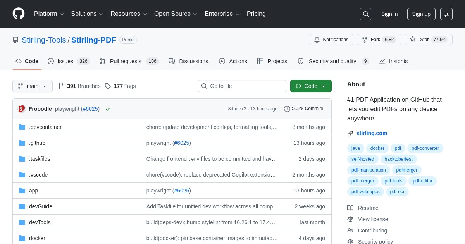The width and height of the screenshot is (465, 244).
Task: Click in the Go to file search field
Action: click(242, 86)
